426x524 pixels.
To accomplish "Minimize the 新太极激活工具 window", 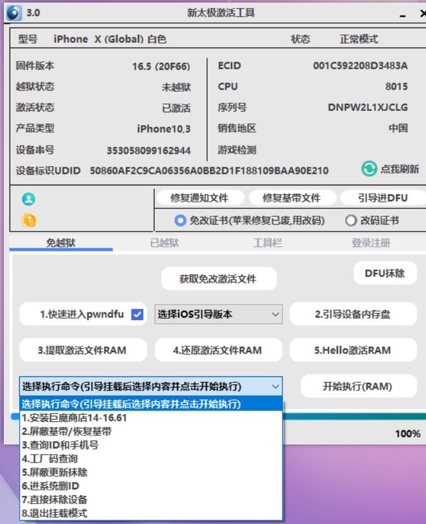I will point(403,15).
